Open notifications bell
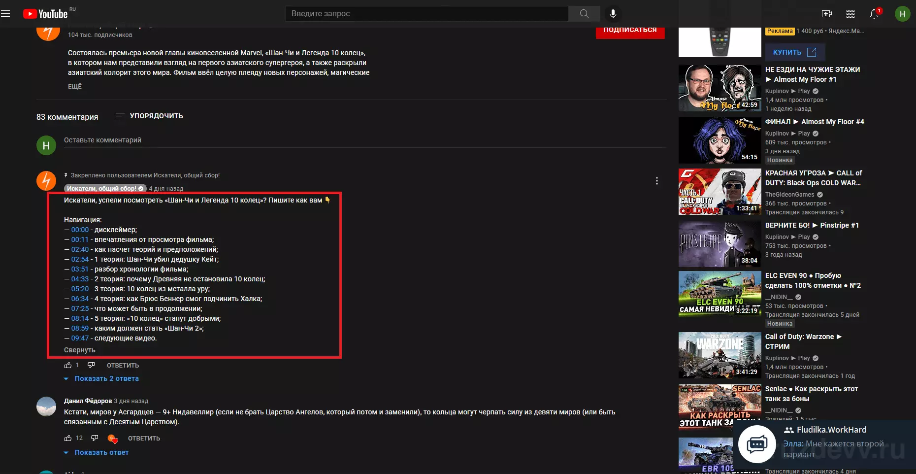The width and height of the screenshot is (916, 474). [x=874, y=14]
